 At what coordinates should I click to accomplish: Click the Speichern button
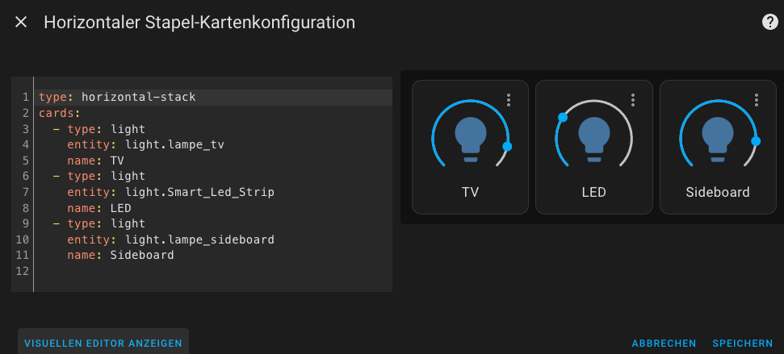(x=743, y=344)
